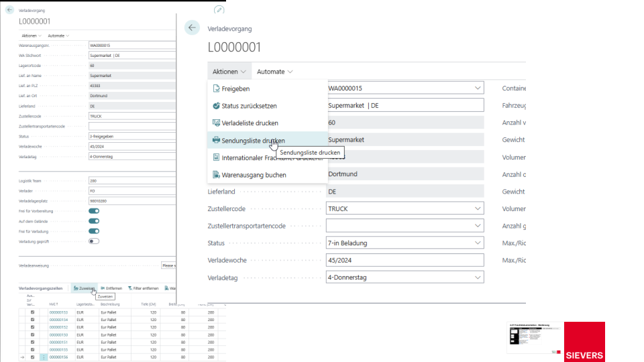Click the Zustellercode TRUCK field on the left page

[x=132, y=116]
